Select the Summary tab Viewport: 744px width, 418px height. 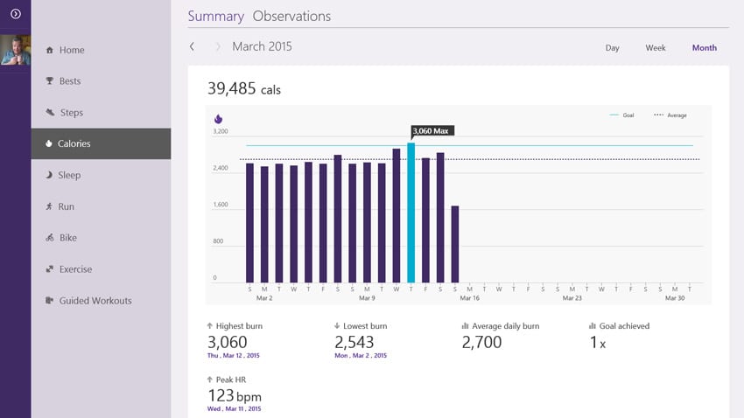click(215, 16)
